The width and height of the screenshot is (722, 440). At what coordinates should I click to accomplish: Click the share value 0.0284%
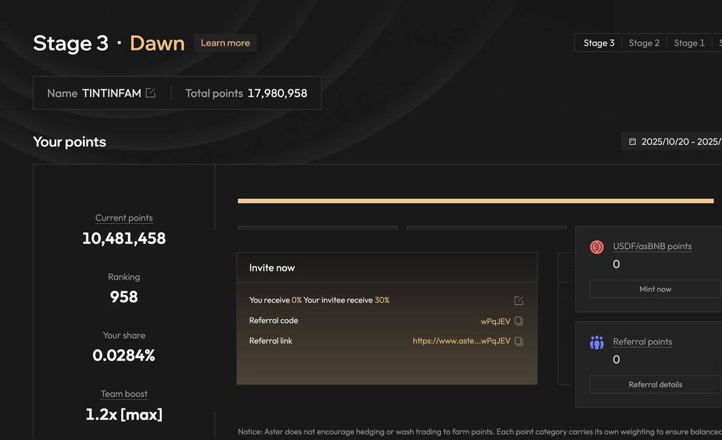[x=124, y=355]
